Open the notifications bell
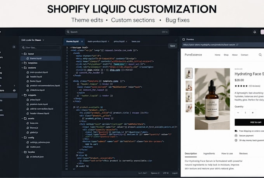The image size is (264, 178). (255, 32)
